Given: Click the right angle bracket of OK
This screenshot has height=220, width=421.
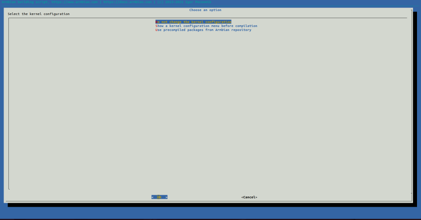Looking at the screenshot, I should click(166, 197).
